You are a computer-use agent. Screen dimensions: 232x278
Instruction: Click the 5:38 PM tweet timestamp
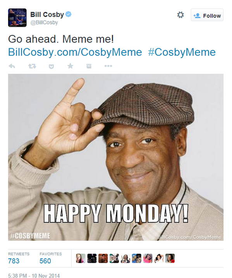coord(34,276)
